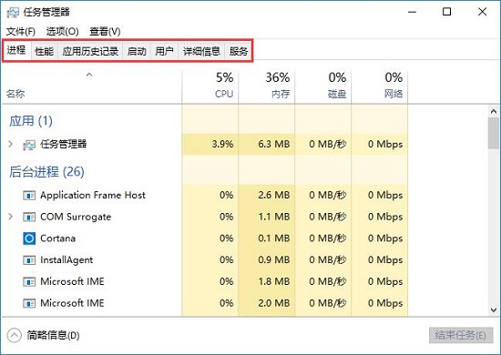Click the Task Manager title bar icon
This screenshot has height=355, width=501.
tap(13, 12)
